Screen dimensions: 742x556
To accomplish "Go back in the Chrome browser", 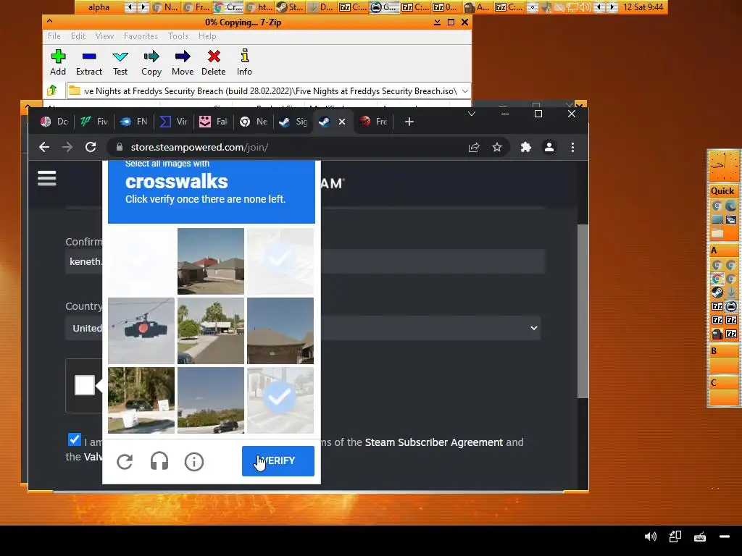I will coord(44,147).
